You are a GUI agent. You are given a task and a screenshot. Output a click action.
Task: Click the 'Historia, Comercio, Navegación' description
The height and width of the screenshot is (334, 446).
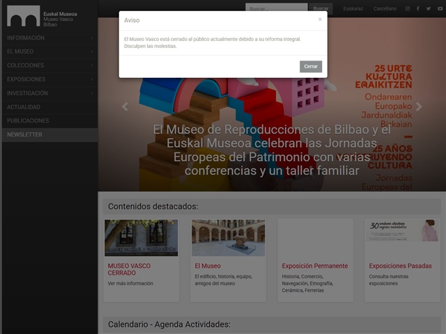pos(307,283)
